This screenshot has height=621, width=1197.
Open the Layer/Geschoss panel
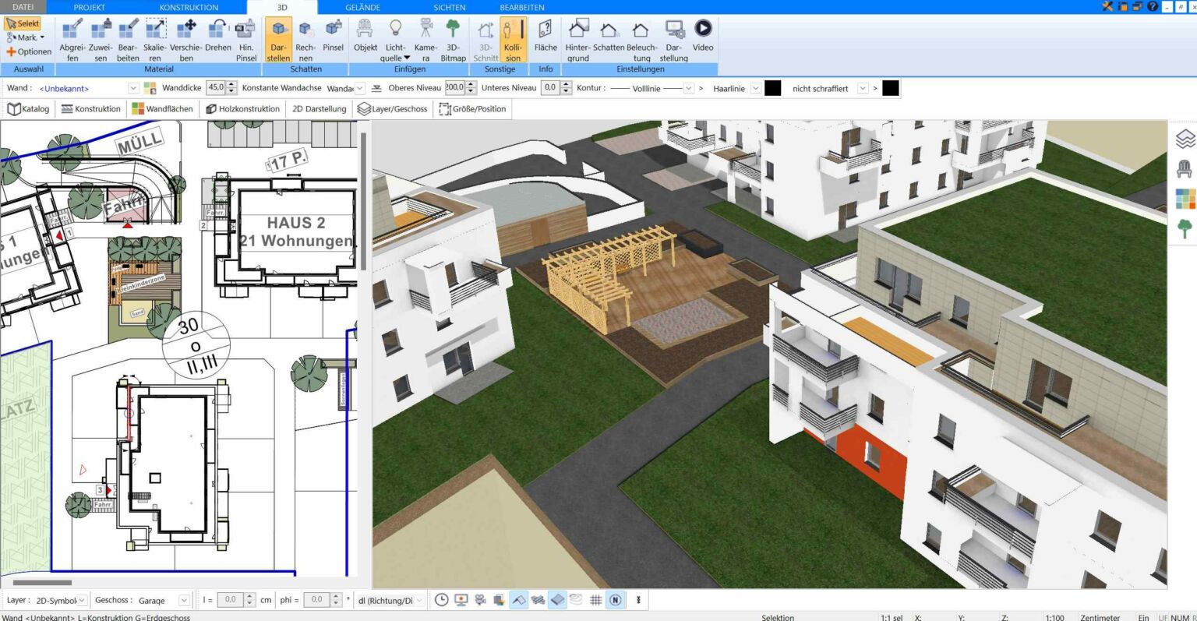click(x=393, y=108)
